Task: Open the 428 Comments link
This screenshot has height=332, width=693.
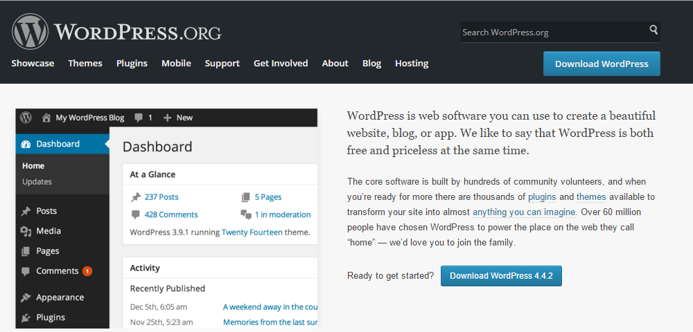Action: (171, 214)
